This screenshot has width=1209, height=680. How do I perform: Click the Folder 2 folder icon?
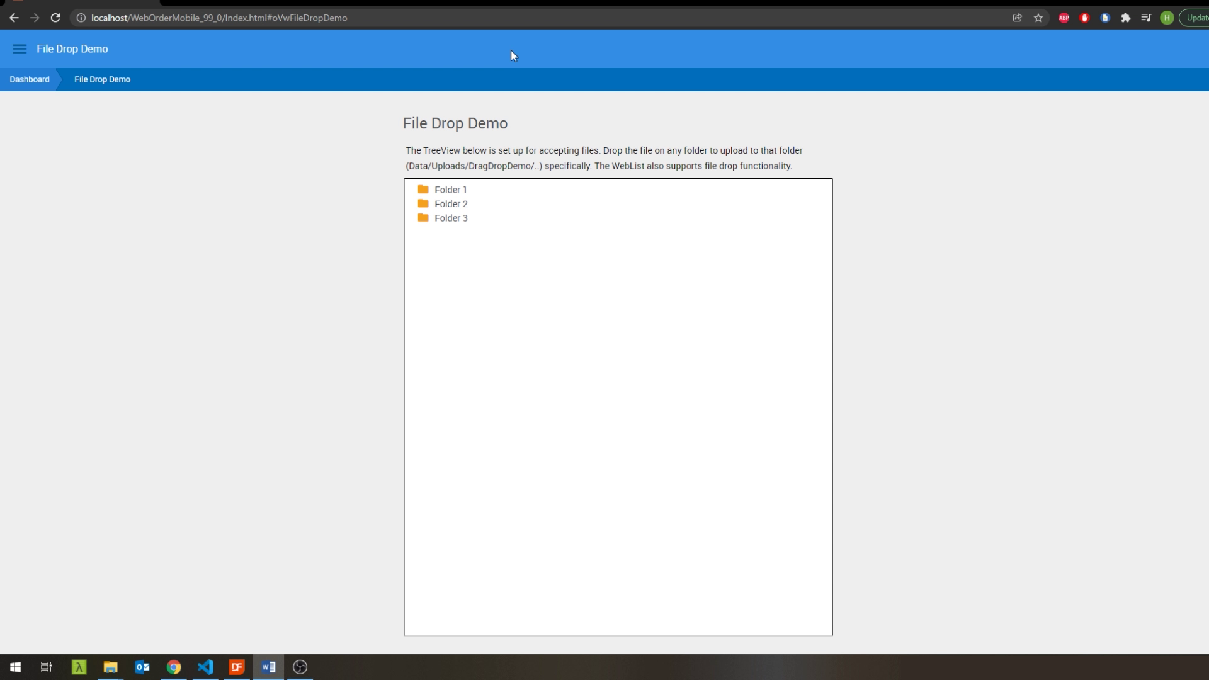[x=423, y=203]
